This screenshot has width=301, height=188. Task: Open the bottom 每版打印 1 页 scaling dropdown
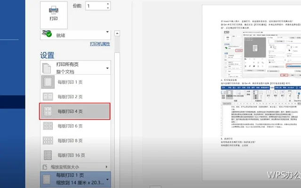(x=75, y=180)
